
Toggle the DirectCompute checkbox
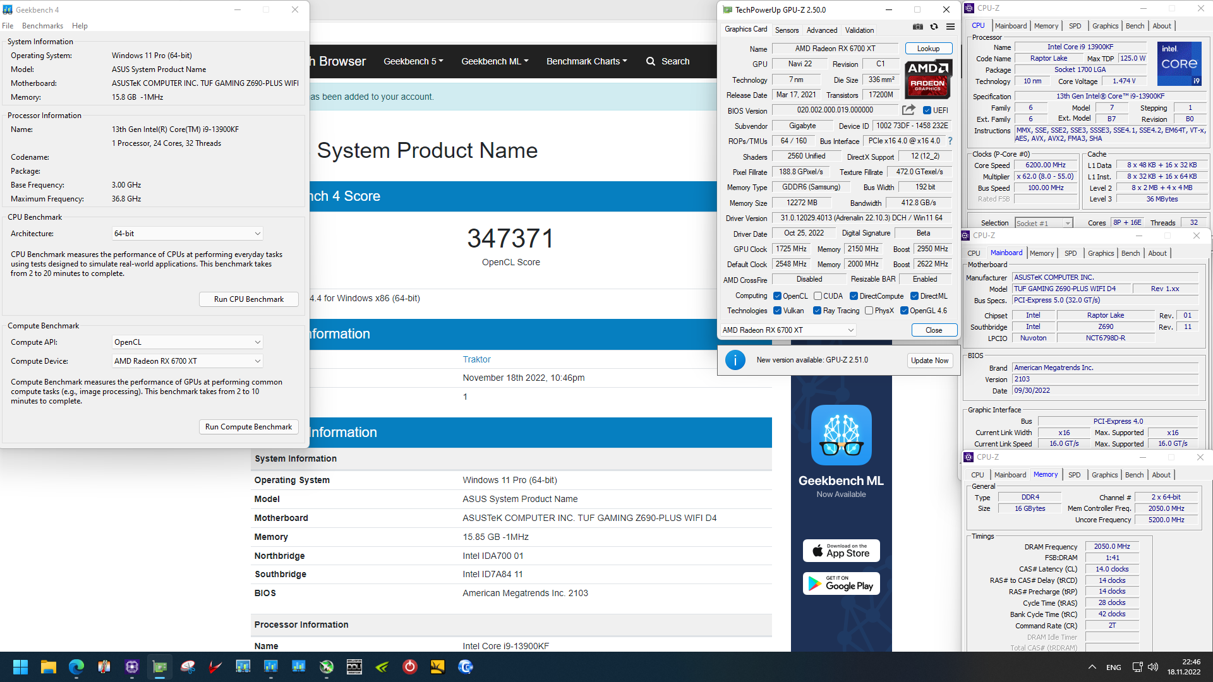[854, 296]
